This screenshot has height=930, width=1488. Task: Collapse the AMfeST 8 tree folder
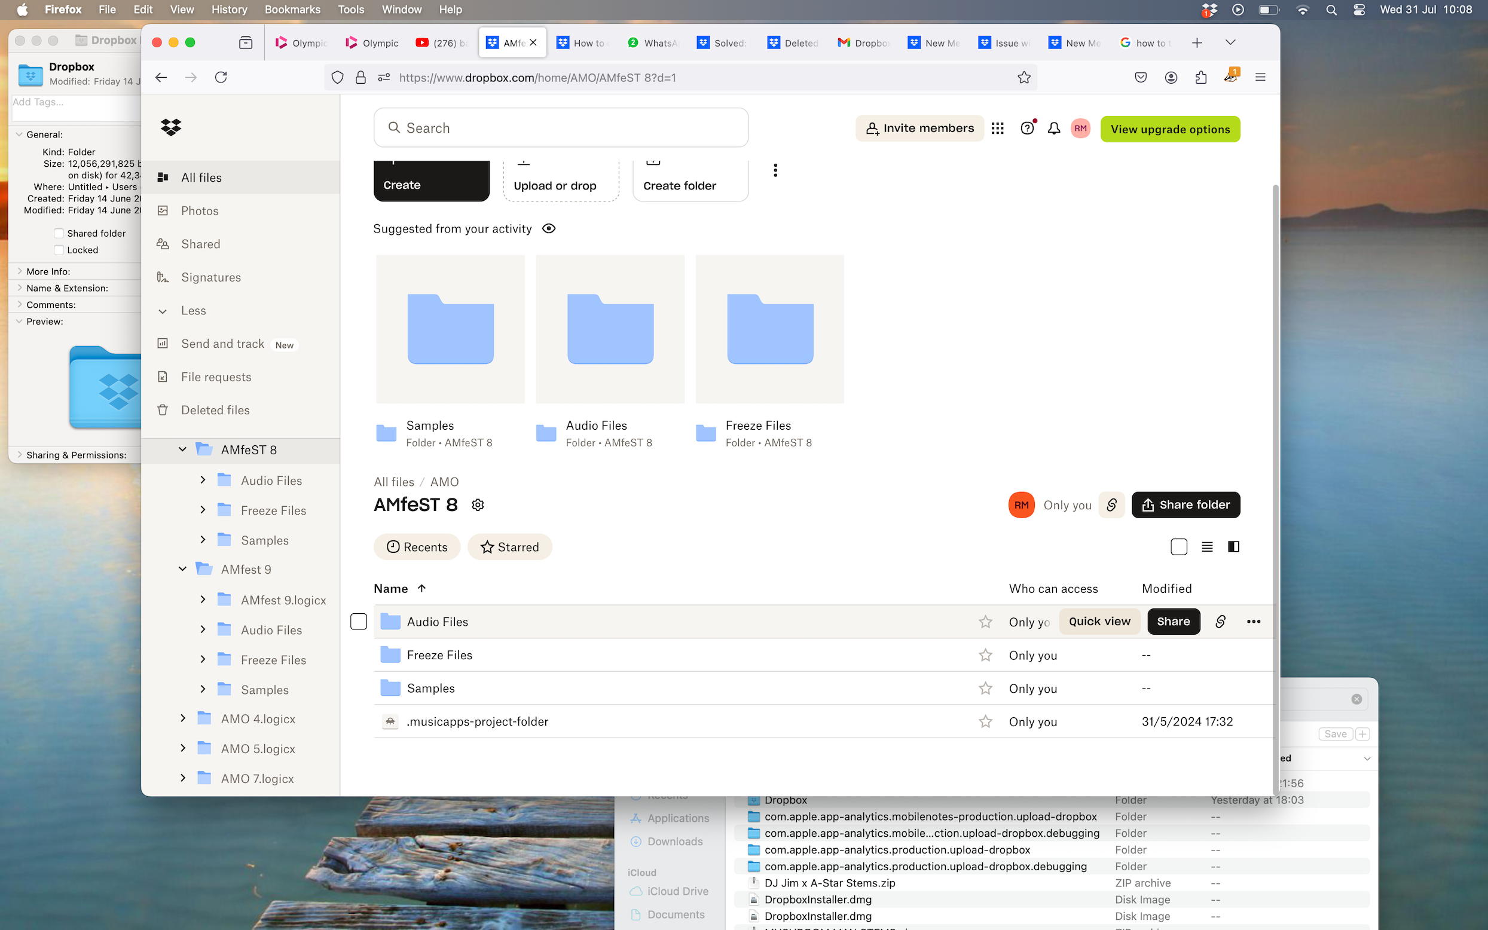(182, 449)
